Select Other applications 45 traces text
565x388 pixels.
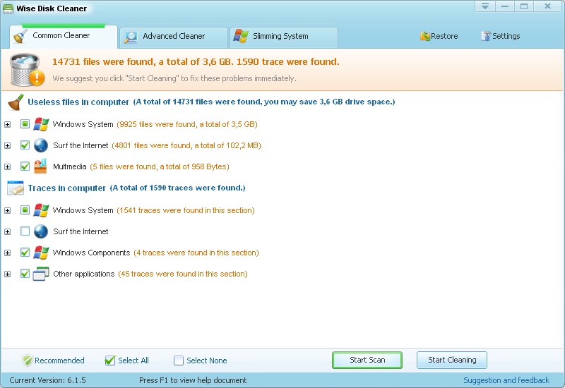tap(150, 274)
